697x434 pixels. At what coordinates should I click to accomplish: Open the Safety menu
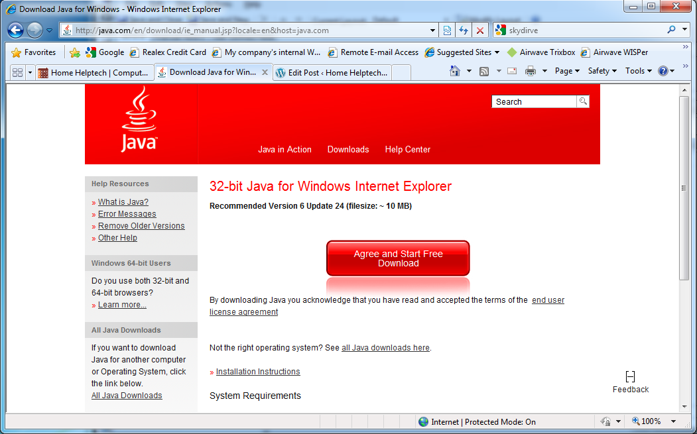point(602,71)
